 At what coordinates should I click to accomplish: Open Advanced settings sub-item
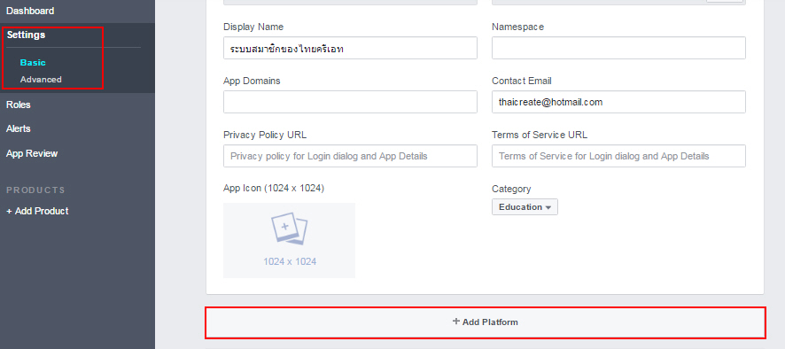coord(41,79)
